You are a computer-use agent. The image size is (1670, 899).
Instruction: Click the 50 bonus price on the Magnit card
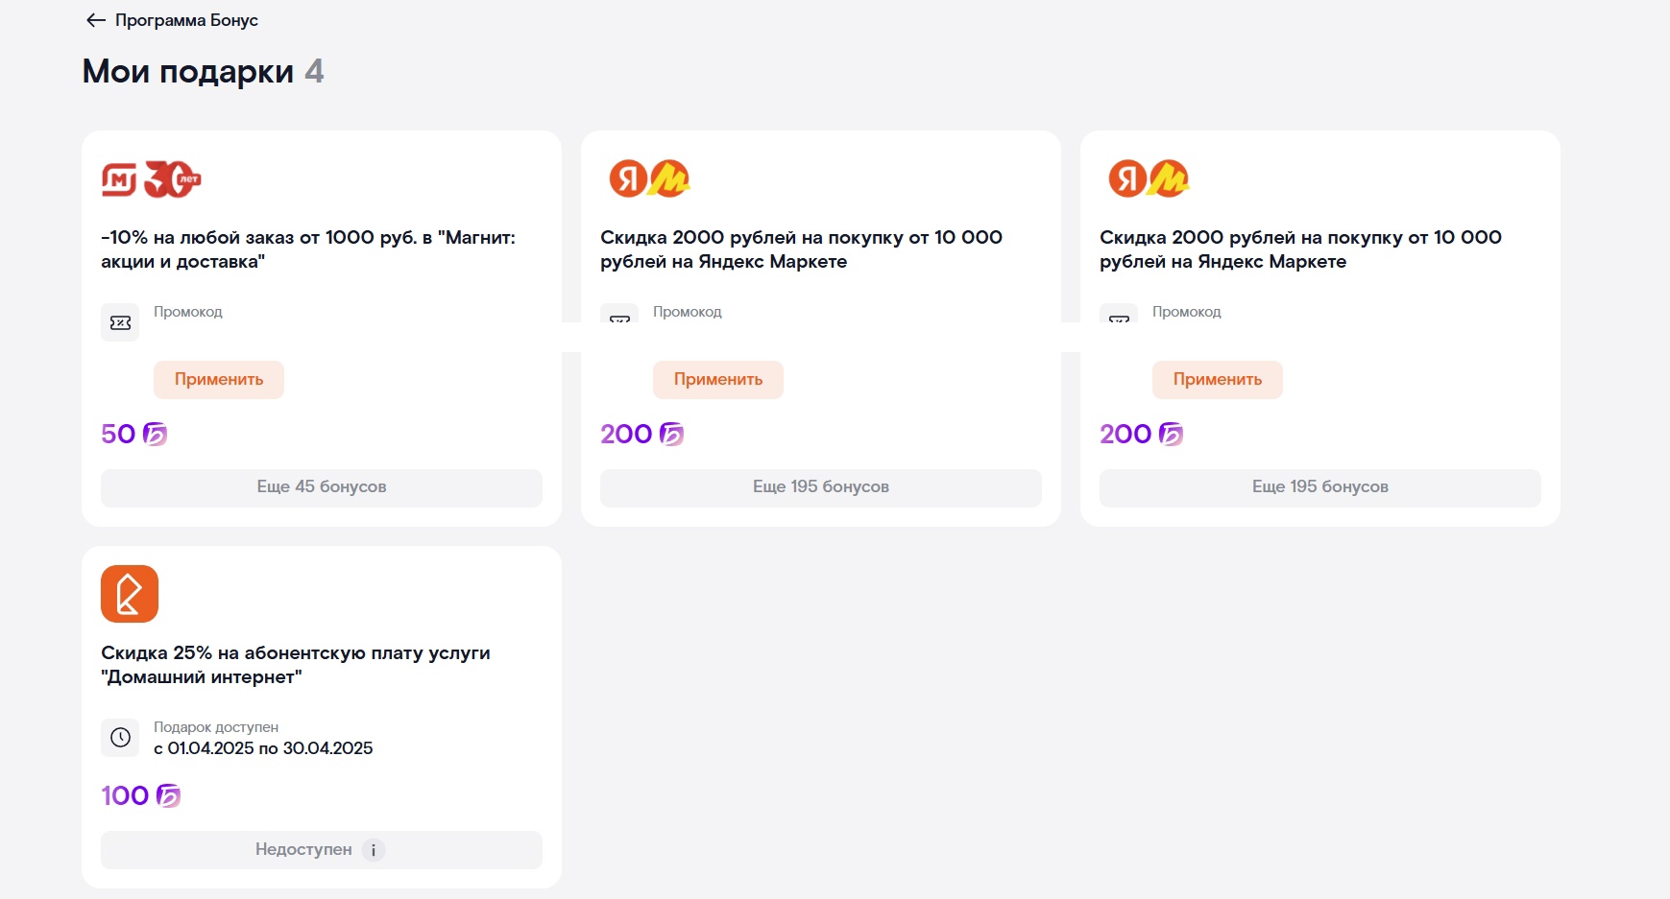pos(118,435)
